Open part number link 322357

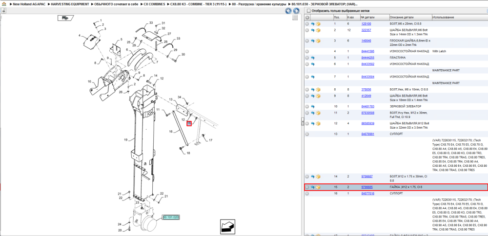[x=366, y=30]
